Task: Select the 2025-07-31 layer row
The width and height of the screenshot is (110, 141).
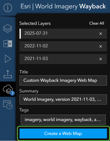Action: (x=63, y=34)
